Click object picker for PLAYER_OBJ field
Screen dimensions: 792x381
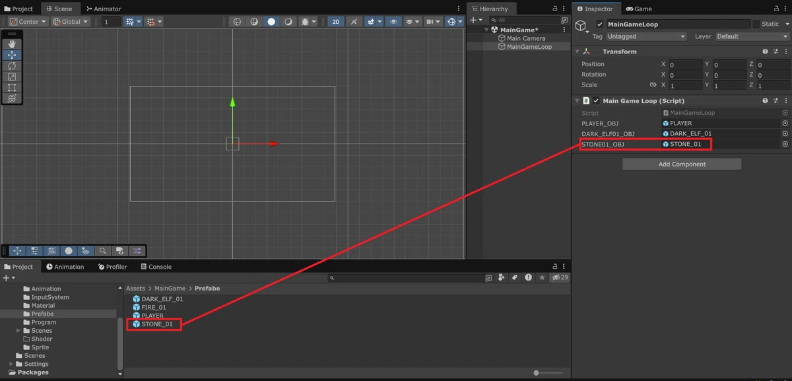(x=785, y=123)
